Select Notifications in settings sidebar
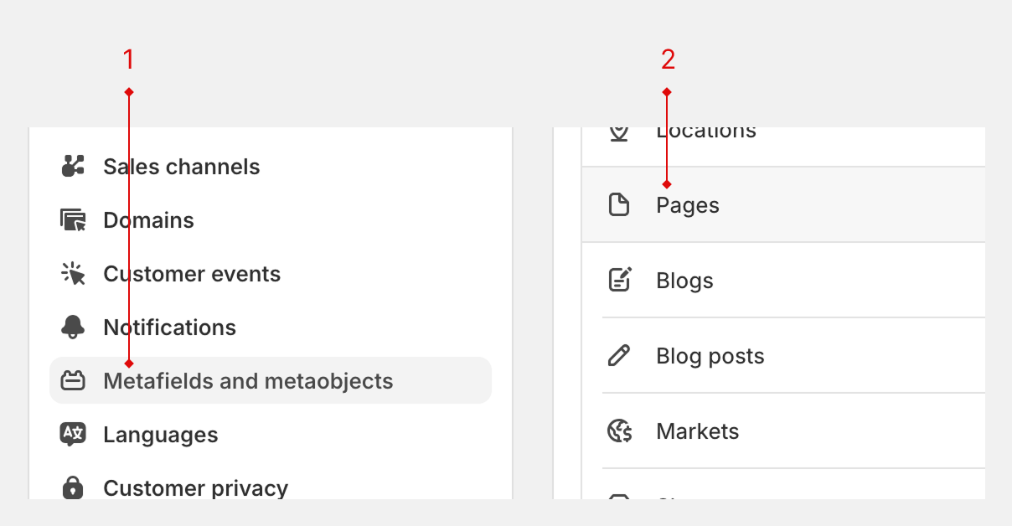Screen dimensions: 1012x526 tap(169, 327)
